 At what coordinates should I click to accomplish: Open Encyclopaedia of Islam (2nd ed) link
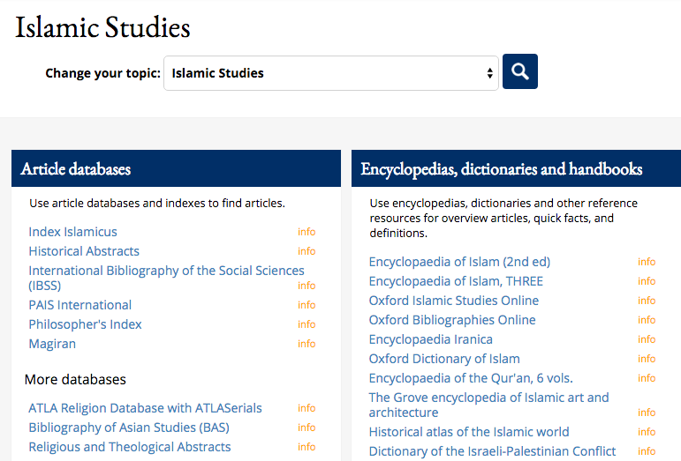[x=459, y=262]
